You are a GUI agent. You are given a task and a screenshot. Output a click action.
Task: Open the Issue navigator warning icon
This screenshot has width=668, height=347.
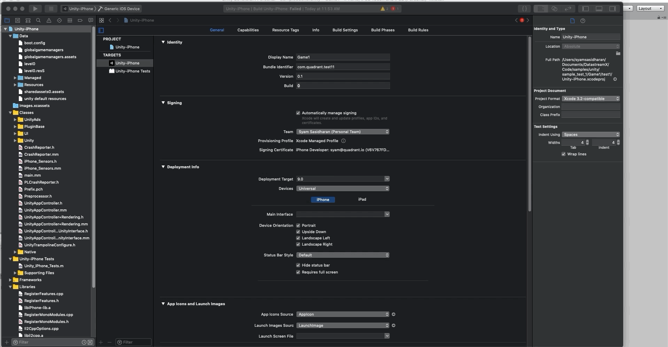click(x=49, y=20)
